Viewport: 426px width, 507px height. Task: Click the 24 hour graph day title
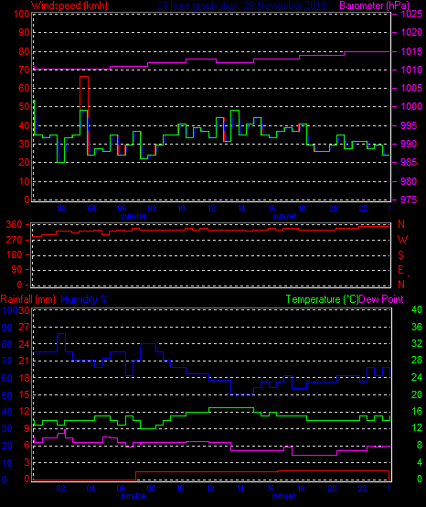[241, 5]
